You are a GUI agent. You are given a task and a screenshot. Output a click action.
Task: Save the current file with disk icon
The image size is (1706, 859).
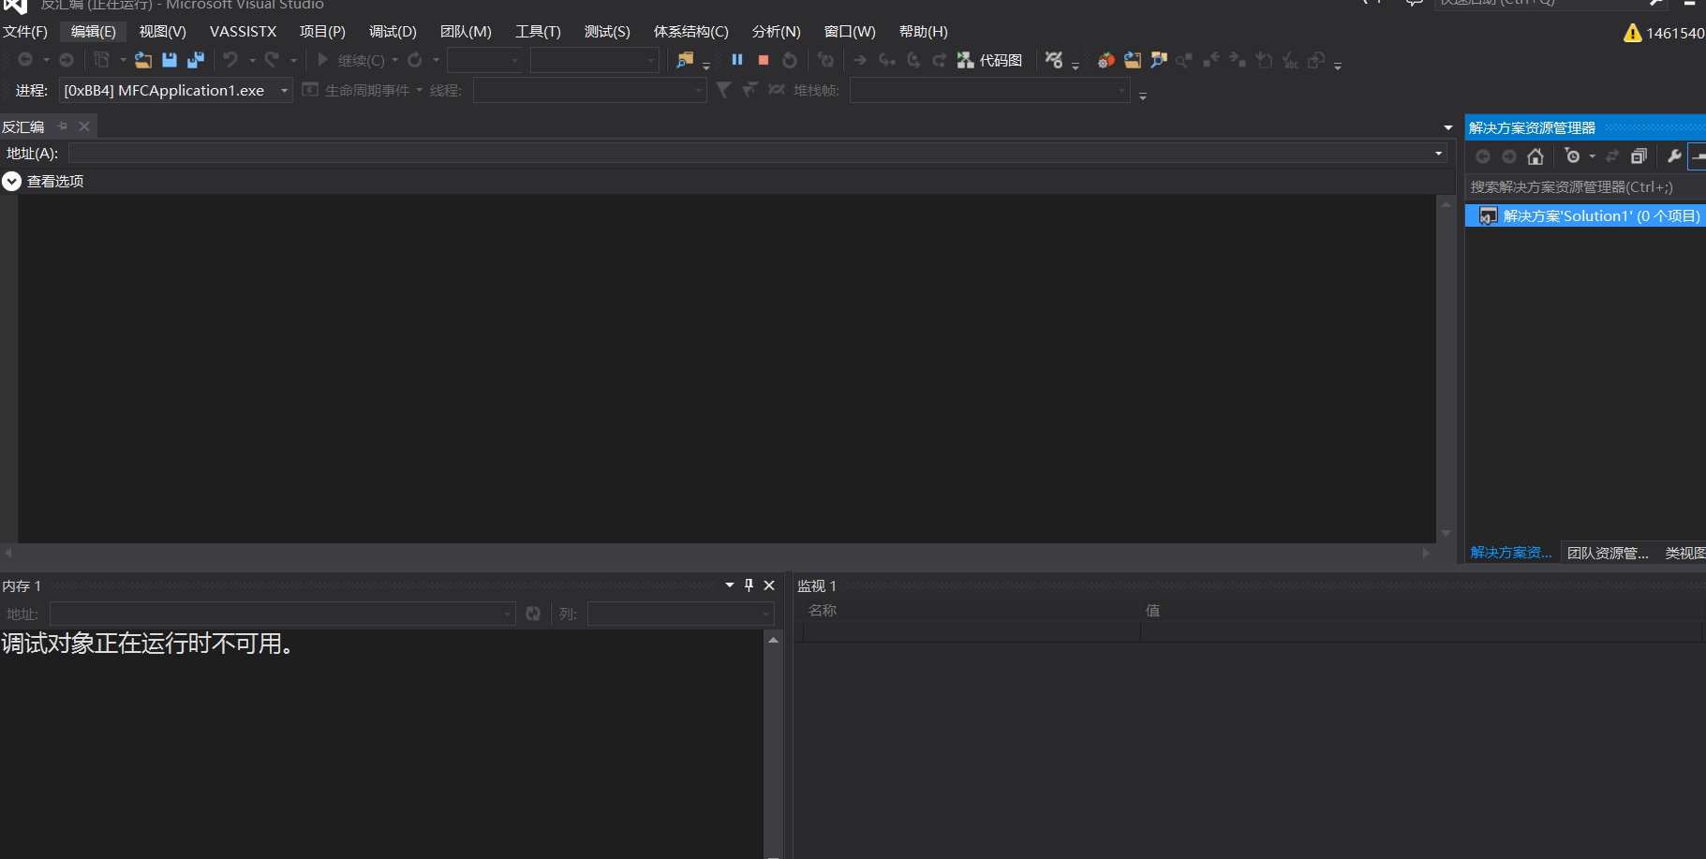click(170, 60)
